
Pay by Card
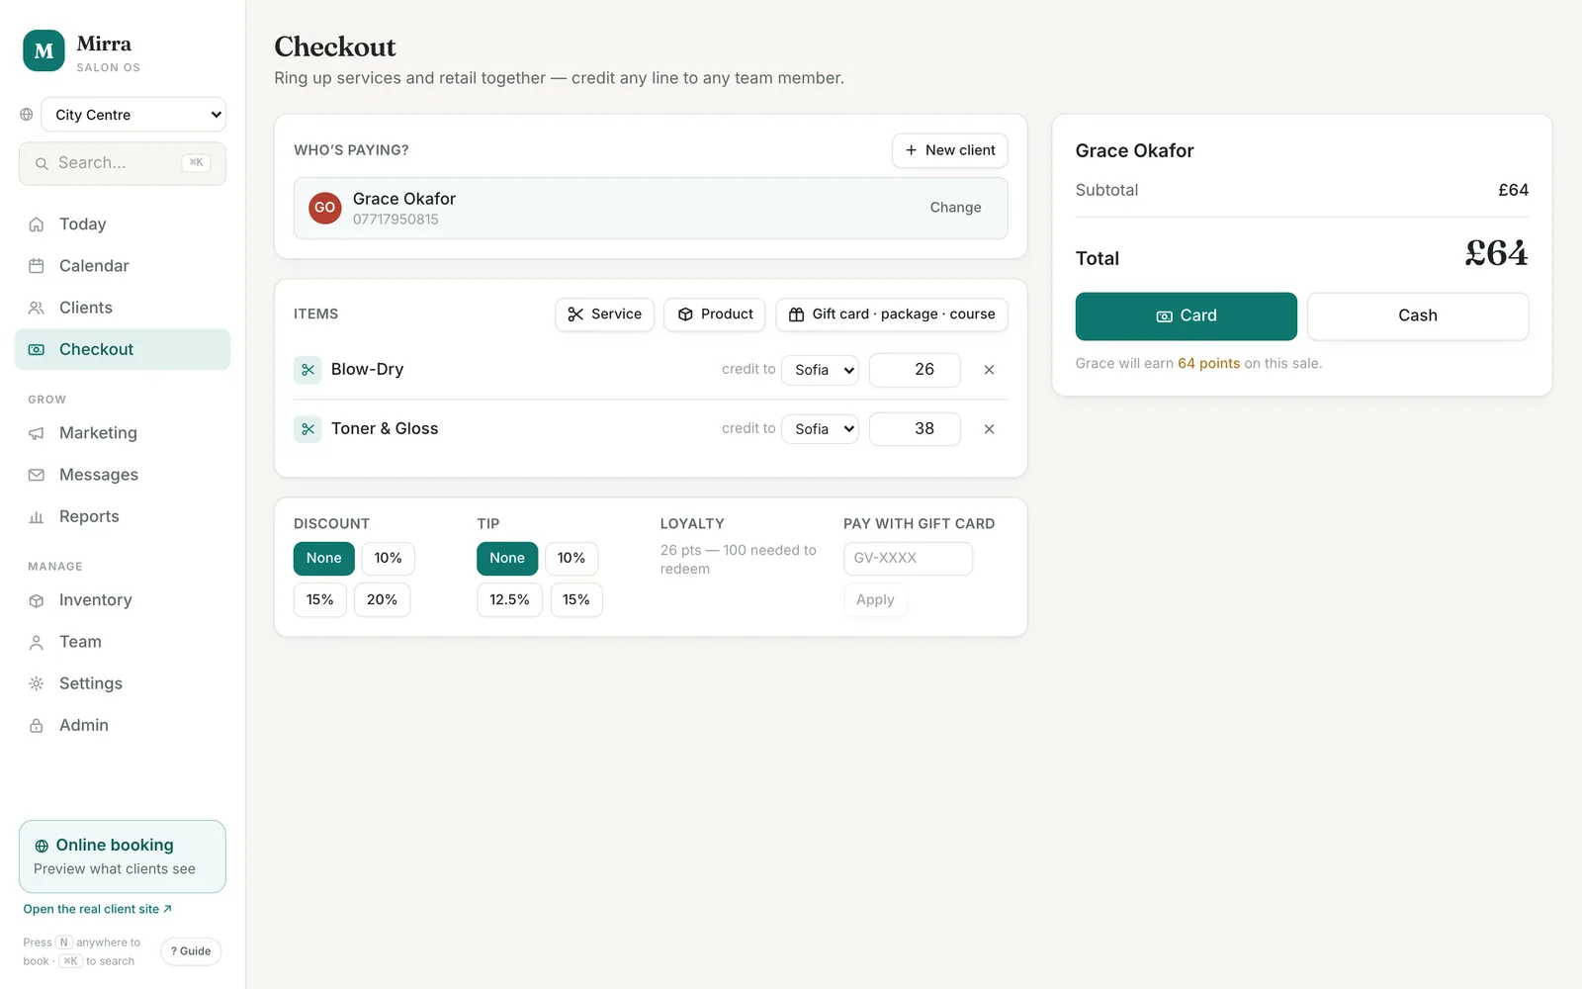[1186, 316]
